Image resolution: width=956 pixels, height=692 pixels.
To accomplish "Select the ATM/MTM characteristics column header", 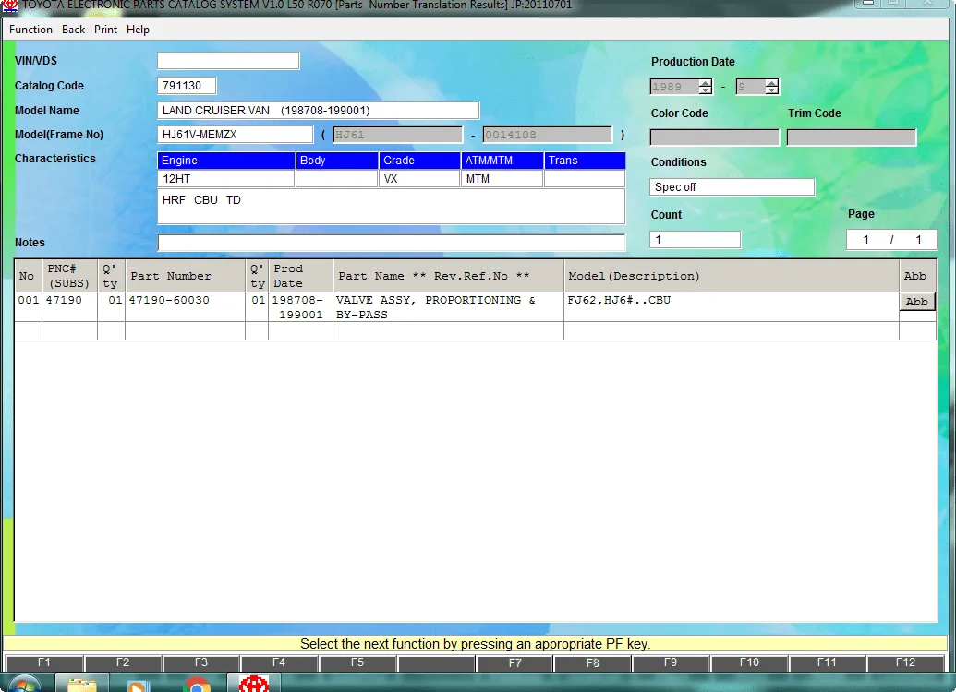I will 502,161.
